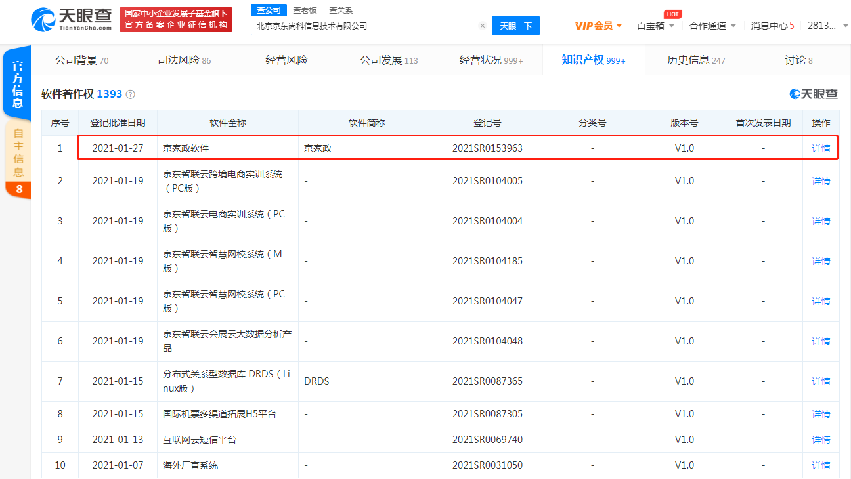Open 详情 for 京东智联云会展云大数据分析产品

pos(821,341)
